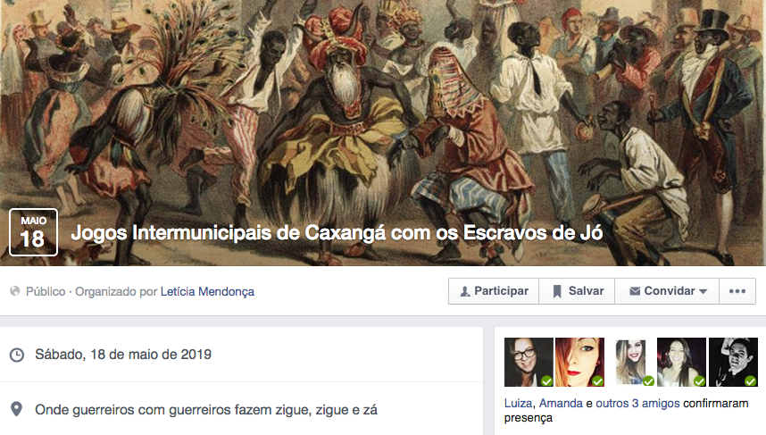
Task: Click the event location text
Action: tap(206, 410)
